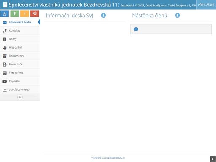Image resolution: width=216 pixels, height=162 pixels.
Task: Open Dokumenty sidebar item
Action: [20, 56]
